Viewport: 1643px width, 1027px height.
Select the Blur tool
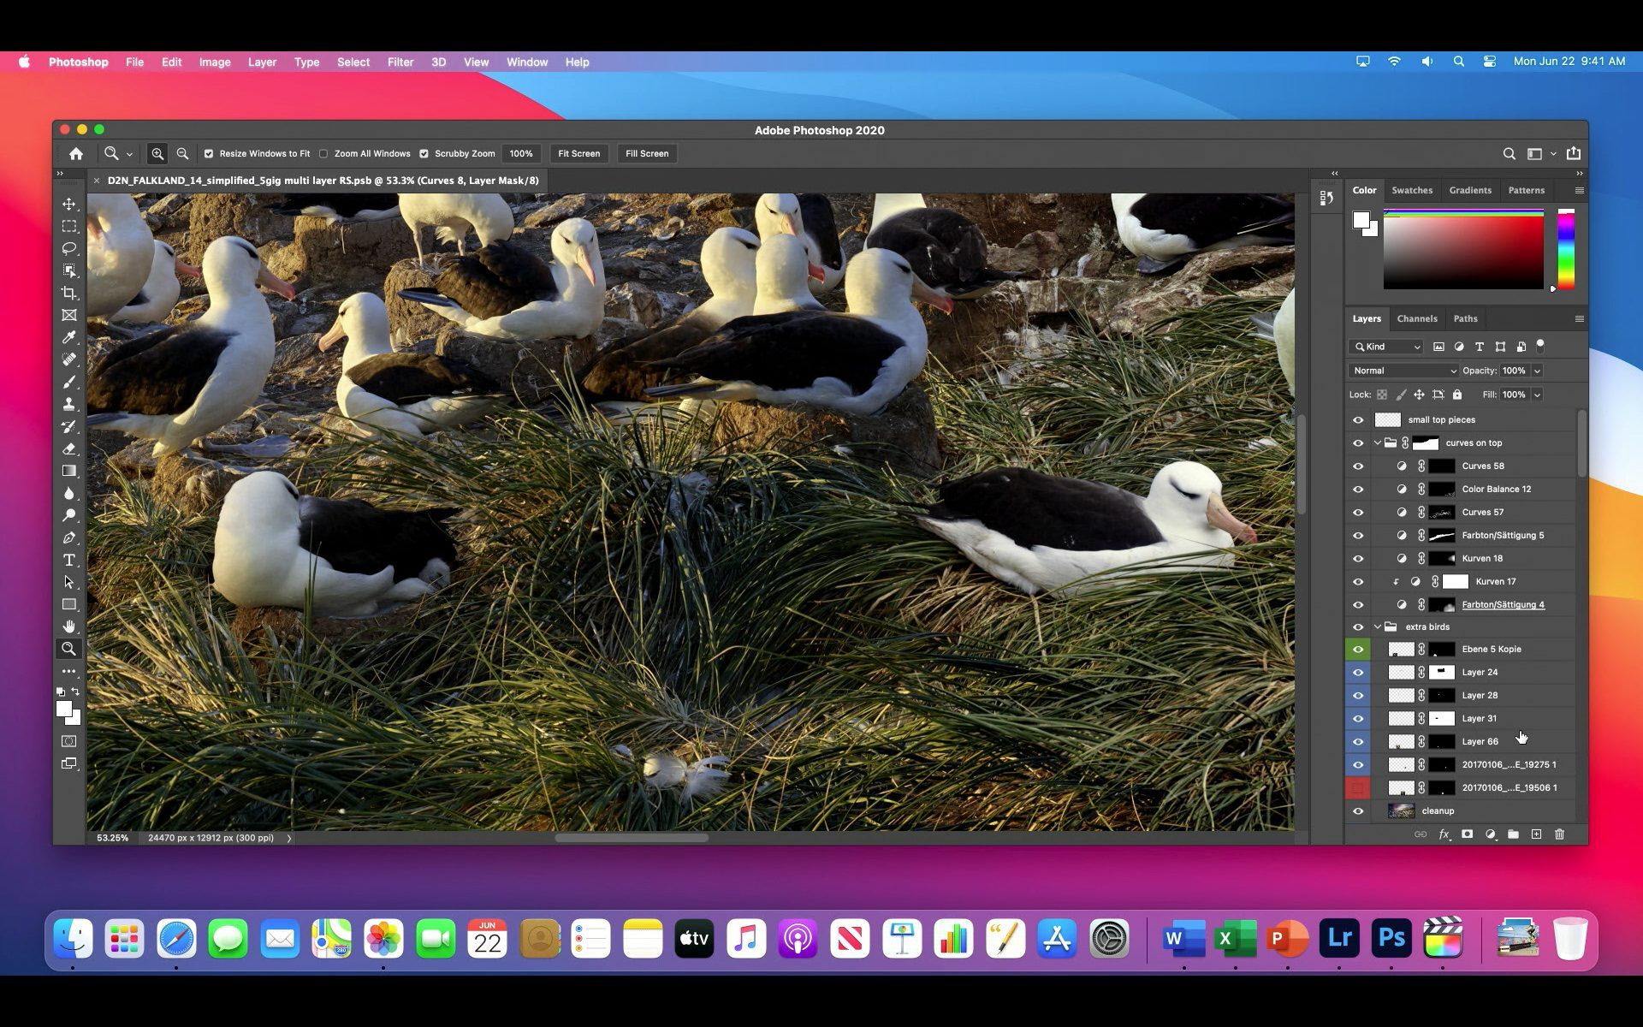[x=69, y=493]
